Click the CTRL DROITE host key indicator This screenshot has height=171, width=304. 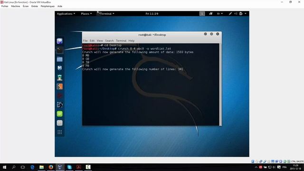pos(297,161)
